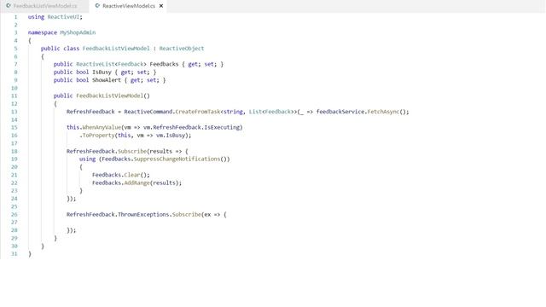The height and width of the screenshot is (307, 546).
Task: Click 'AddRange' in Feedbacks.AddRange(results)
Action: pyautogui.click(x=136, y=183)
